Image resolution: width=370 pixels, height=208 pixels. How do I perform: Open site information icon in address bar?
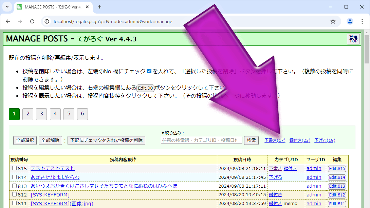(x=47, y=21)
